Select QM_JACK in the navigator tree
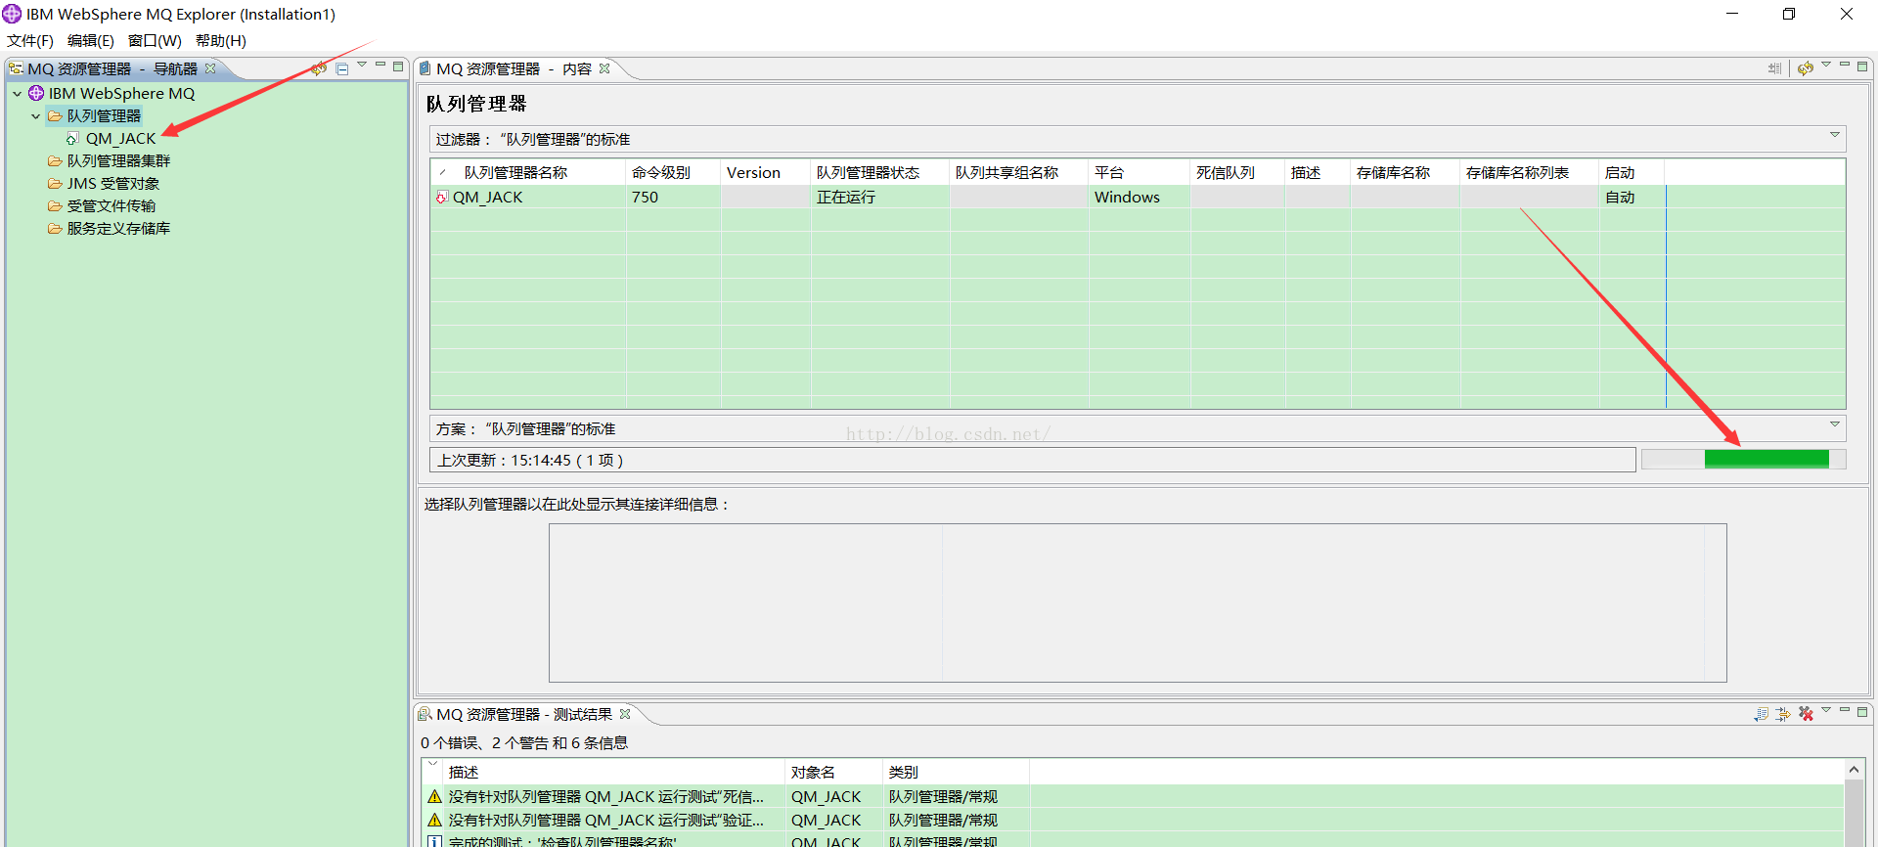The height and width of the screenshot is (847, 1878). 120,138
